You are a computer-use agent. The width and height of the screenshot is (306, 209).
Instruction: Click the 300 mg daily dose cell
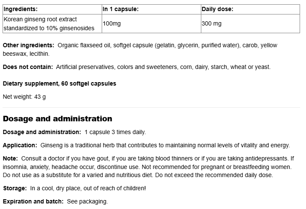[212, 24]
